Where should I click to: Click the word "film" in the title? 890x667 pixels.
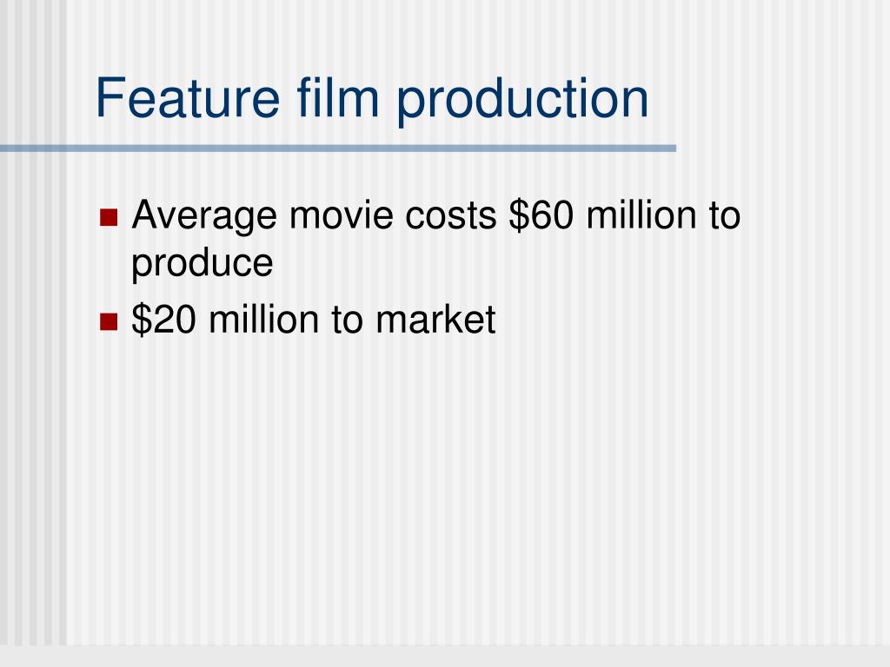338,97
